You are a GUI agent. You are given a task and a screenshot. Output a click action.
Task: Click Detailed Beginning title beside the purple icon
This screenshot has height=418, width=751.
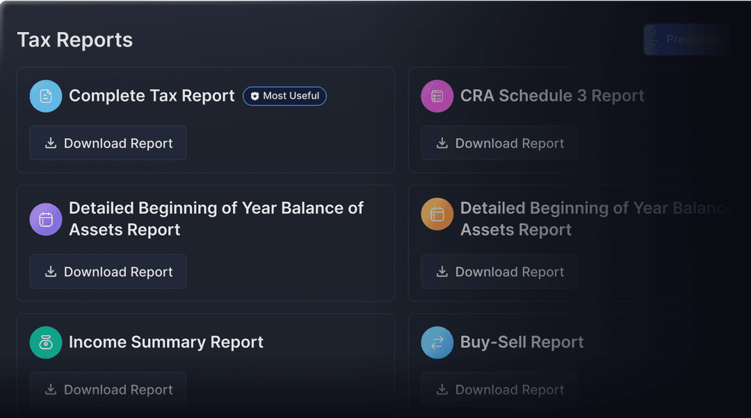(x=216, y=219)
